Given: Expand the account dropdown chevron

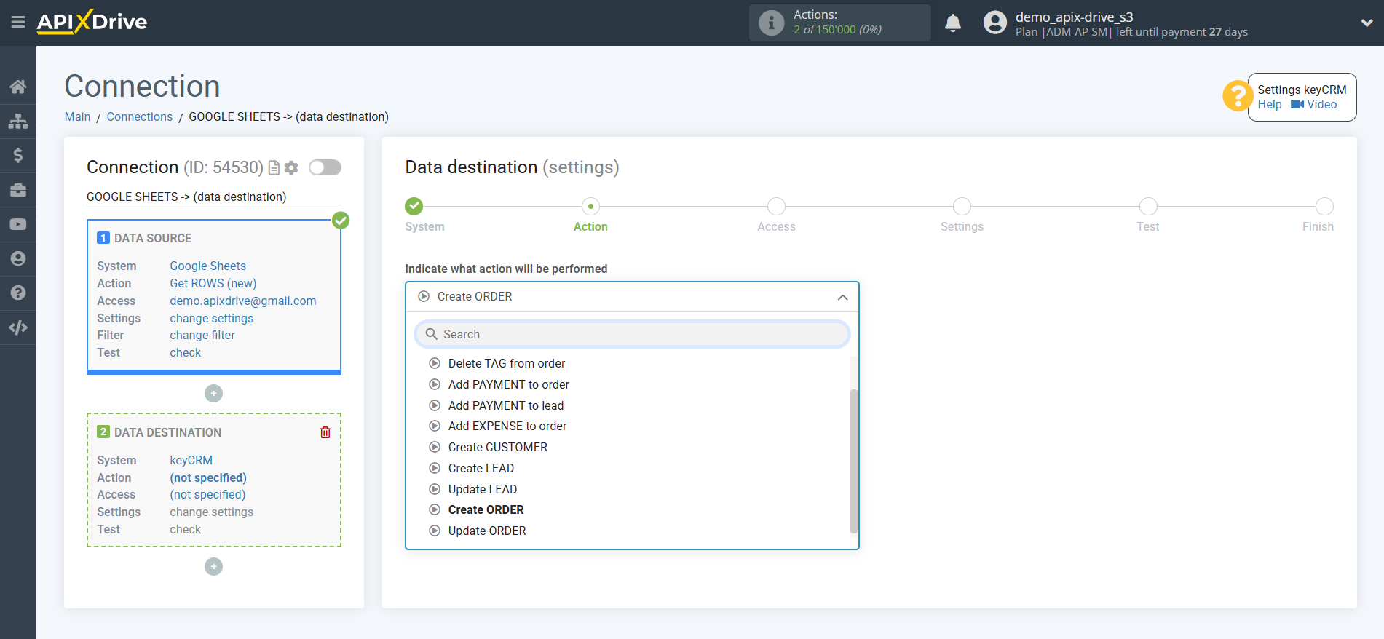Looking at the screenshot, I should [x=1367, y=23].
